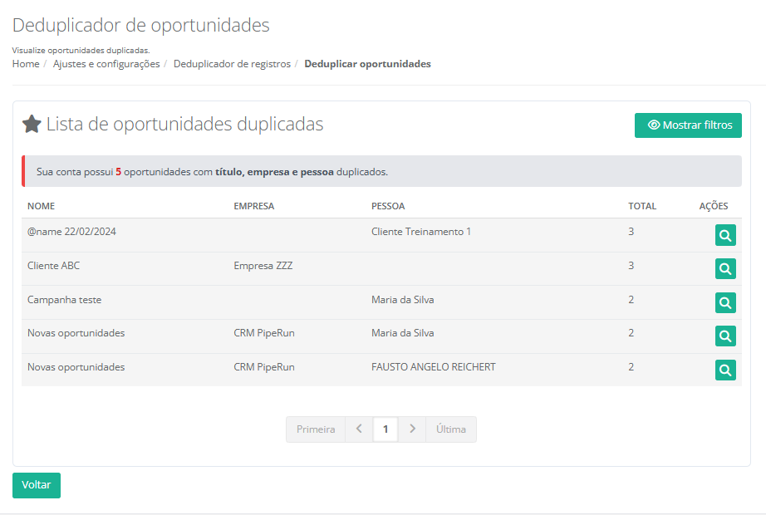Click the NOME column header
The height and width of the screenshot is (515, 766).
coord(41,206)
